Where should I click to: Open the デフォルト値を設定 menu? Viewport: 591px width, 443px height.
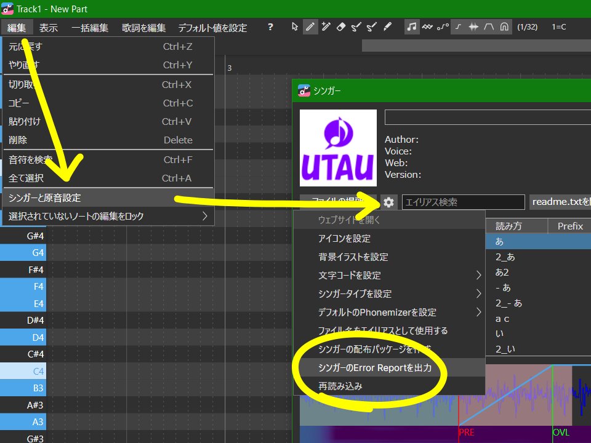click(x=212, y=28)
